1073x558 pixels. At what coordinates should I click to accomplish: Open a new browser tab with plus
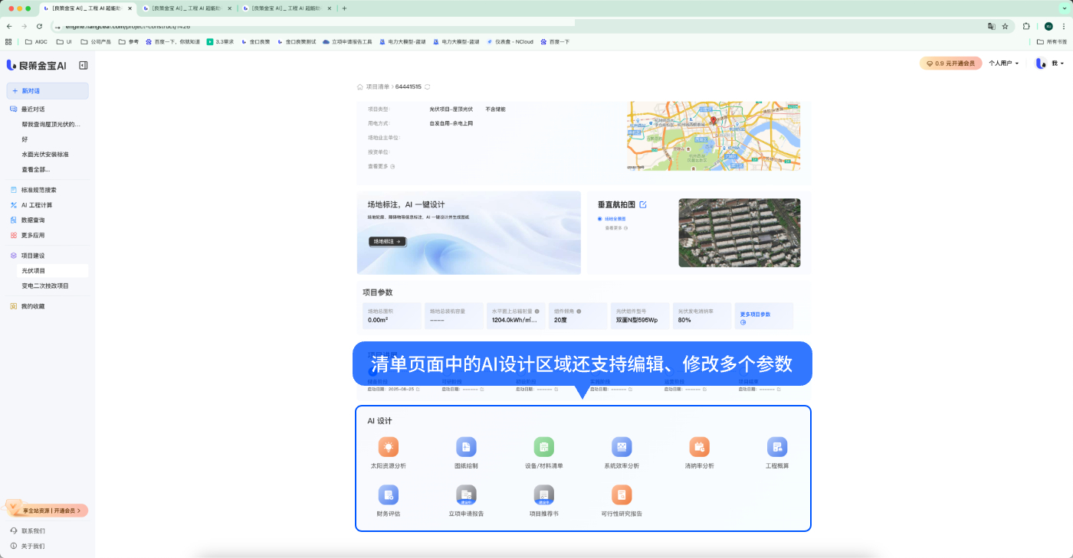(x=344, y=8)
